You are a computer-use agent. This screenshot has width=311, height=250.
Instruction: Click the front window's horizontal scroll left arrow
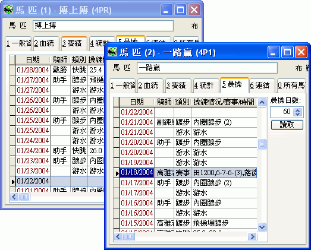click(x=118, y=236)
